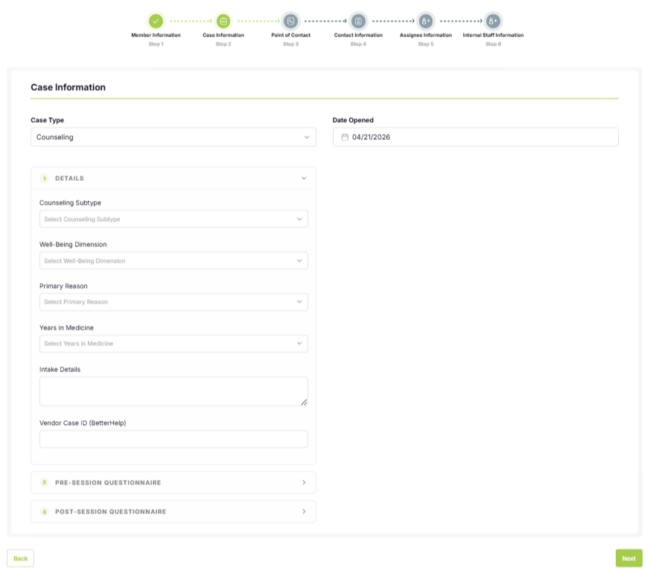The height and width of the screenshot is (570, 650).
Task: Click the Point of Contact step icon
Action: tap(290, 21)
